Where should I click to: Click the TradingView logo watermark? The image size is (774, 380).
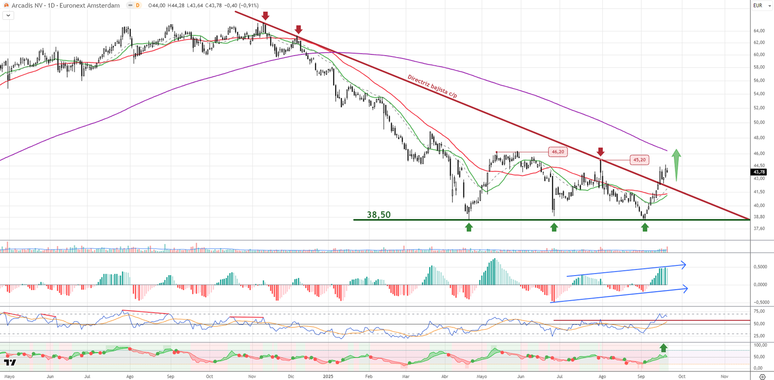click(x=10, y=362)
